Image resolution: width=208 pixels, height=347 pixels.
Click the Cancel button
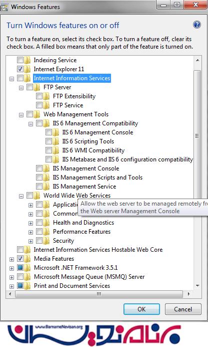pos(183,309)
